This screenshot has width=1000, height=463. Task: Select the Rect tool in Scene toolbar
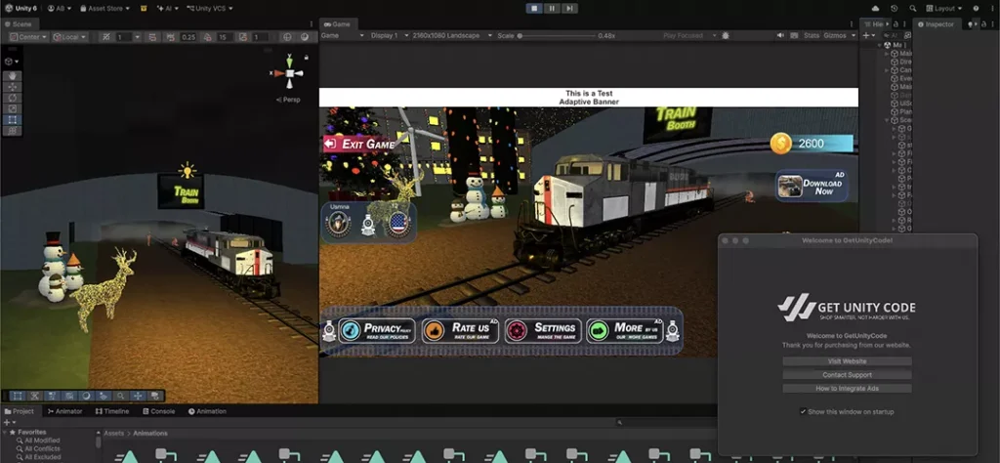tap(12, 119)
